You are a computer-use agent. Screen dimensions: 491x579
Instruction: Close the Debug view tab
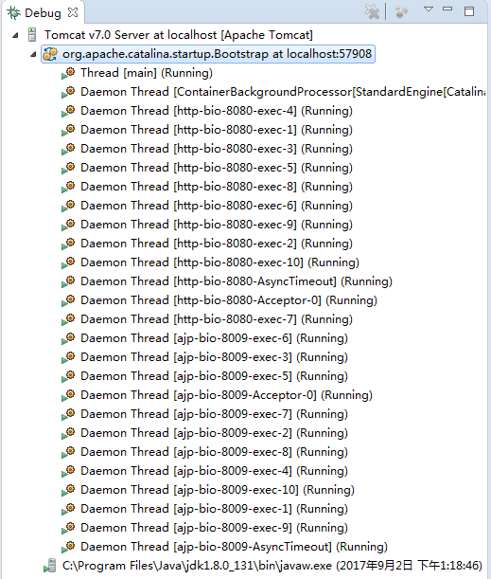[73, 13]
